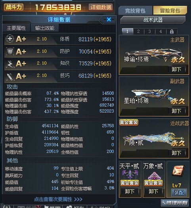
Task: Expand 点击查看次要属性 secondary attributes
Action: coord(58,199)
